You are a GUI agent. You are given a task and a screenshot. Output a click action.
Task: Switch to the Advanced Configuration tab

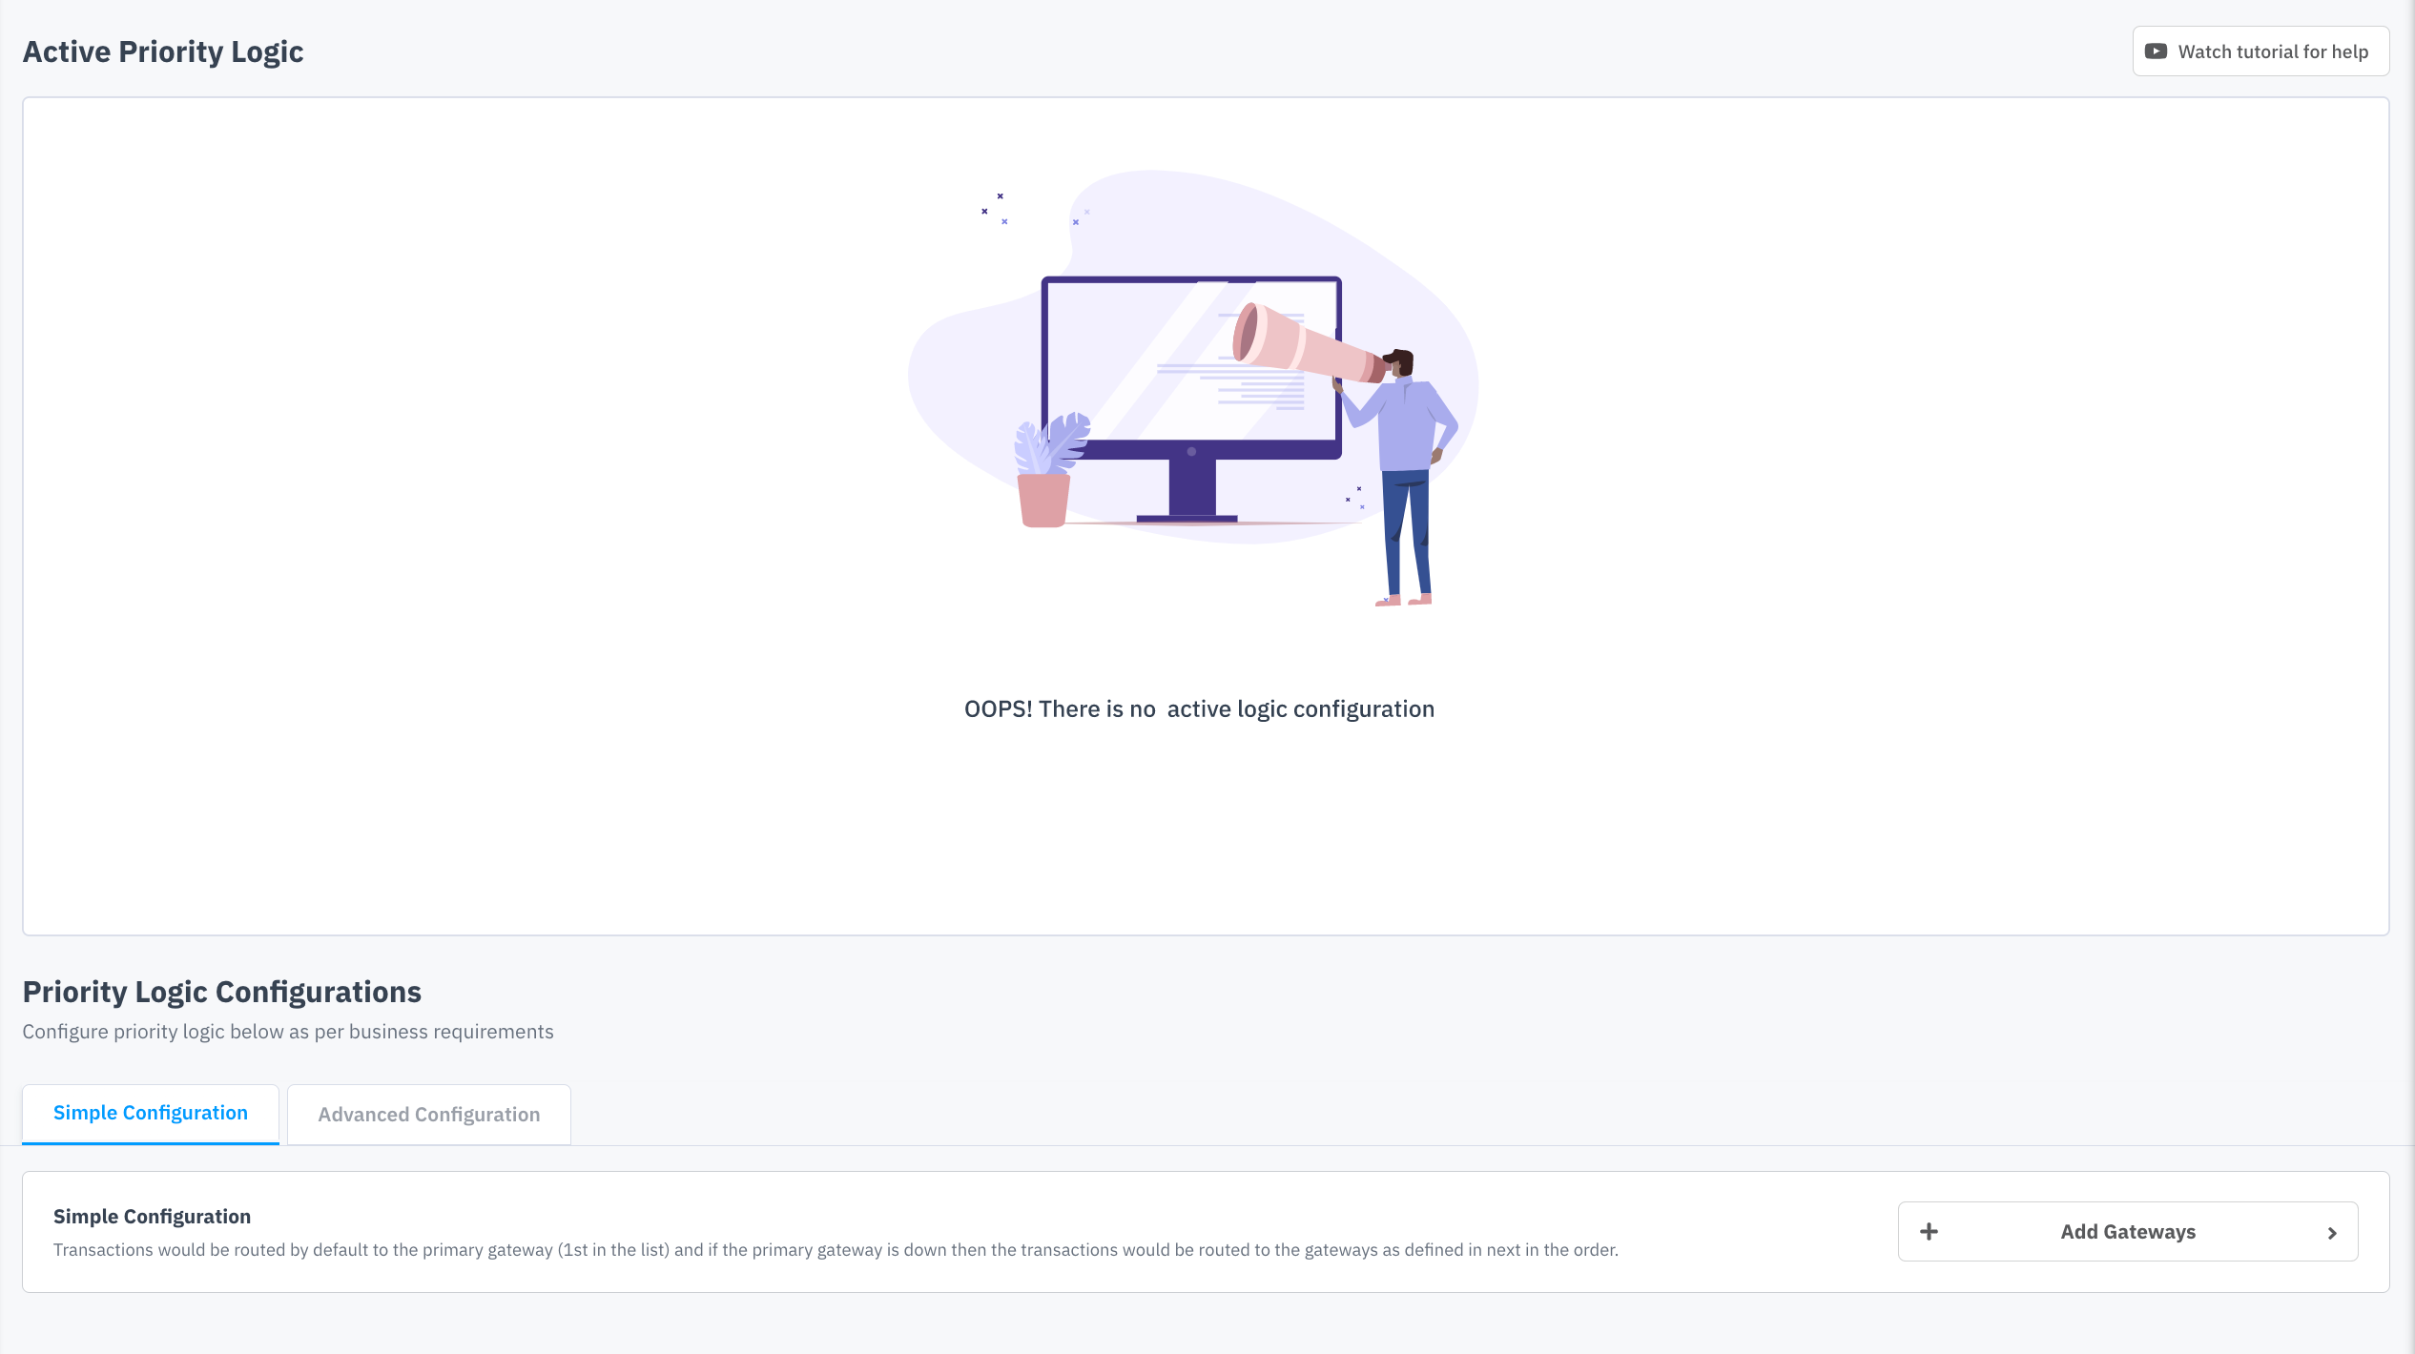(x=428, y=1115)
